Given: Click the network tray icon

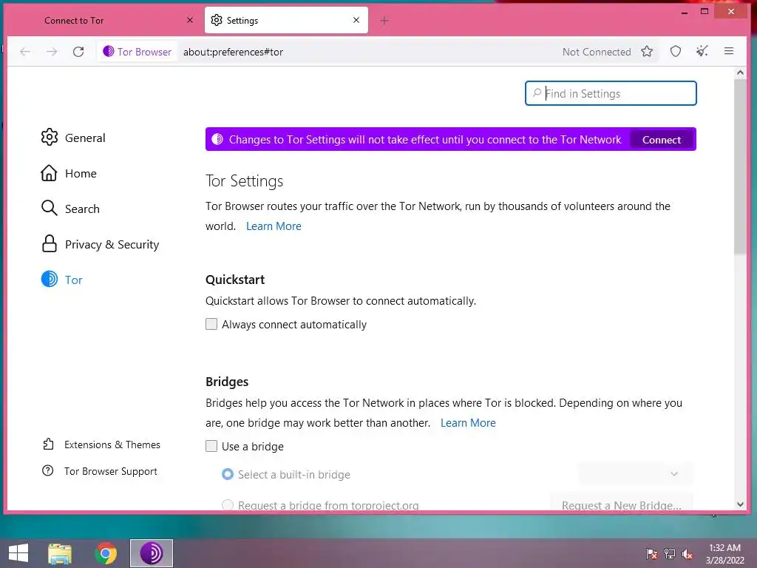Looking at the screenshot, I should click(670, 553).
